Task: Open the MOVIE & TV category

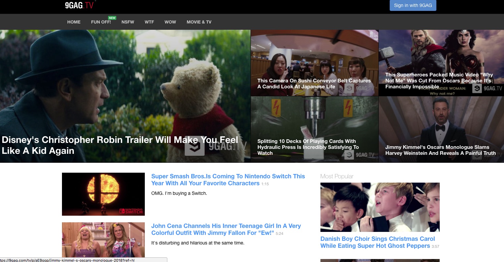Action: point(199,22)
